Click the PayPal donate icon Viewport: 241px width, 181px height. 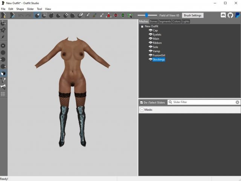237,15
